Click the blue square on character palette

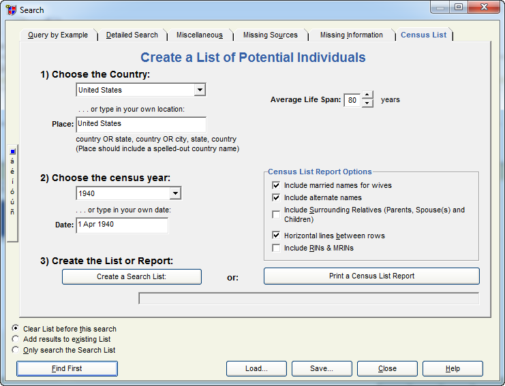(x=12, y=152)
